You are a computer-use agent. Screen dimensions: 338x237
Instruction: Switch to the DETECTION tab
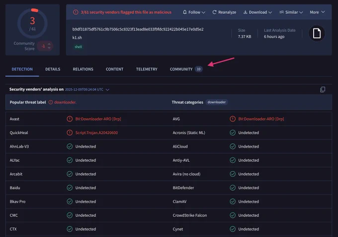[x=22, y=69]
